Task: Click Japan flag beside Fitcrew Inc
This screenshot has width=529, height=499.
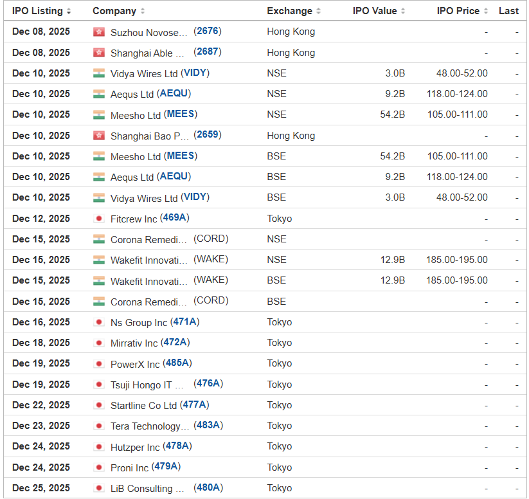Action: coord(99,219)
